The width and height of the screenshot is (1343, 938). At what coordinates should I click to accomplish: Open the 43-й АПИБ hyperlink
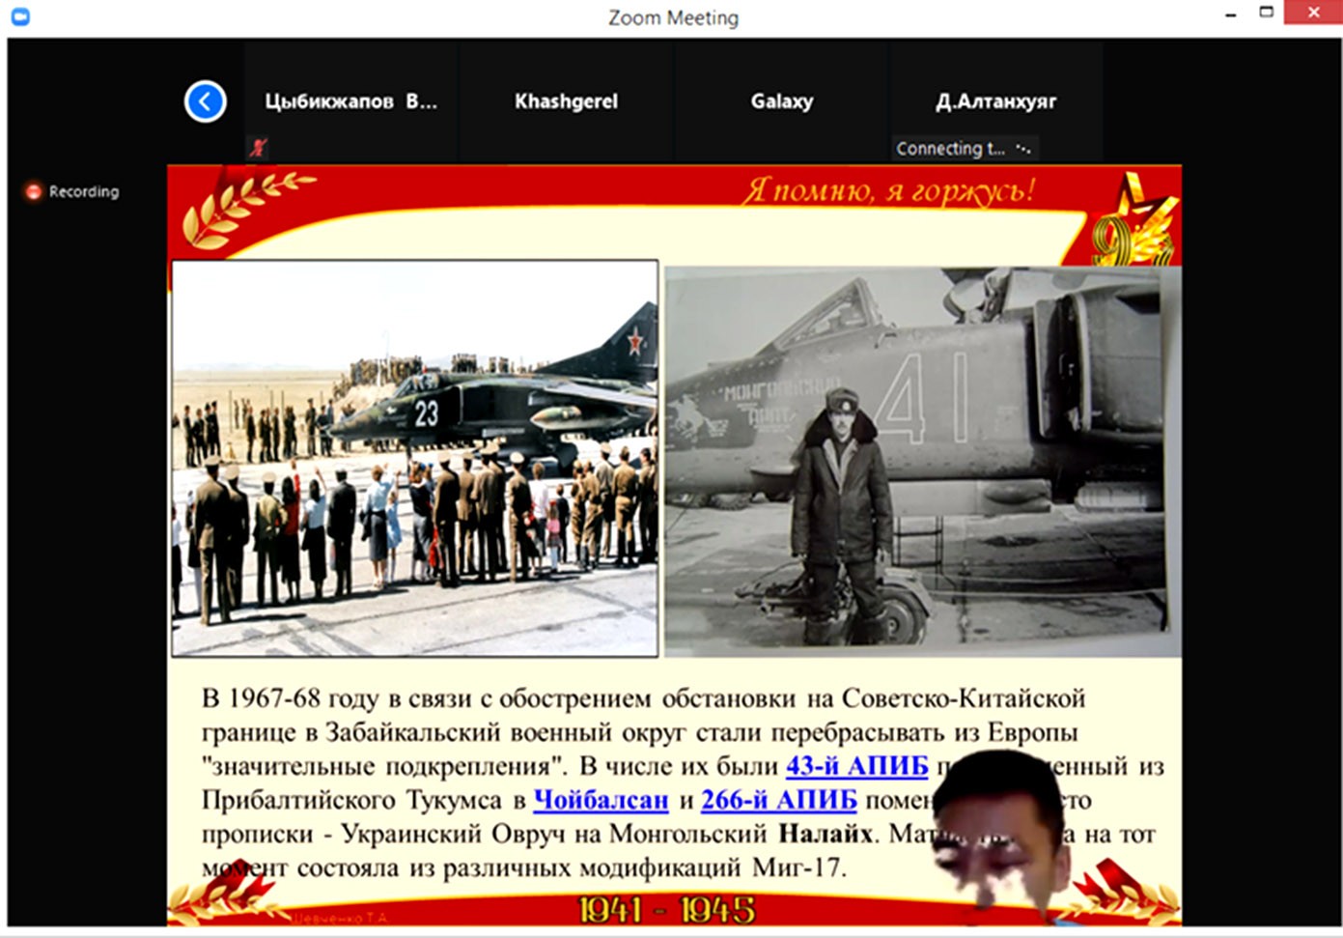[856, 766]
